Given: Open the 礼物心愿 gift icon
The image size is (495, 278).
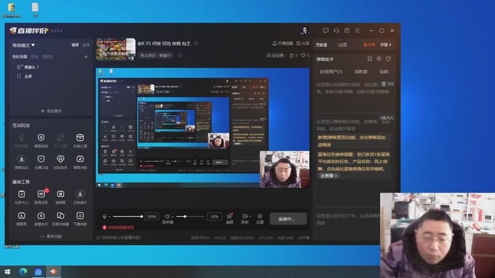Looking at the screenshot, I should [80, 138].
